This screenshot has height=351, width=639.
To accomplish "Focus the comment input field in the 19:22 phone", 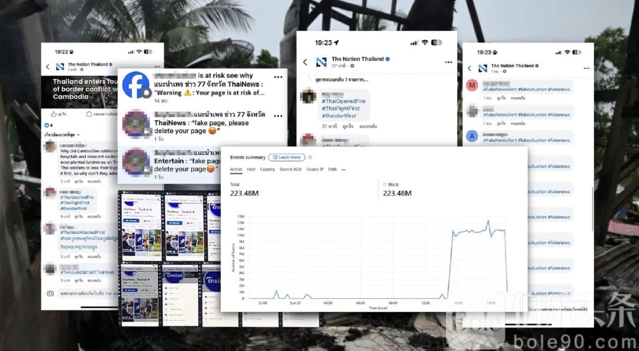I will (x=88, y=293).
